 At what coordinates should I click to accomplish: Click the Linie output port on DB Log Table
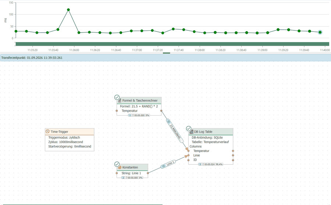click(233, 156)
